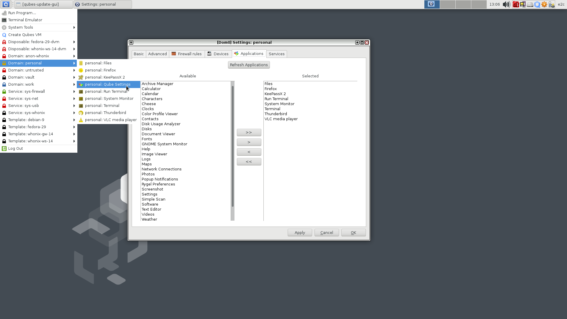Open the blue Qubes domains tray icon

(x=537, y=4)
